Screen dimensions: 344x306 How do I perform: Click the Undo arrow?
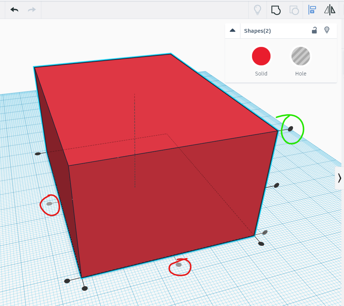click(14, 10)
